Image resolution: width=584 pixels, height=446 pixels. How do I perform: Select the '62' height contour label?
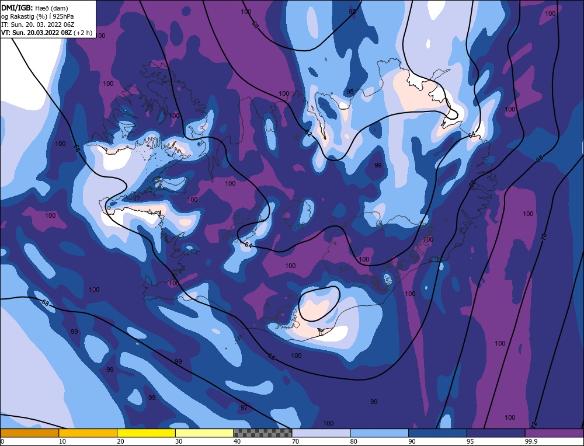[308, 133]
